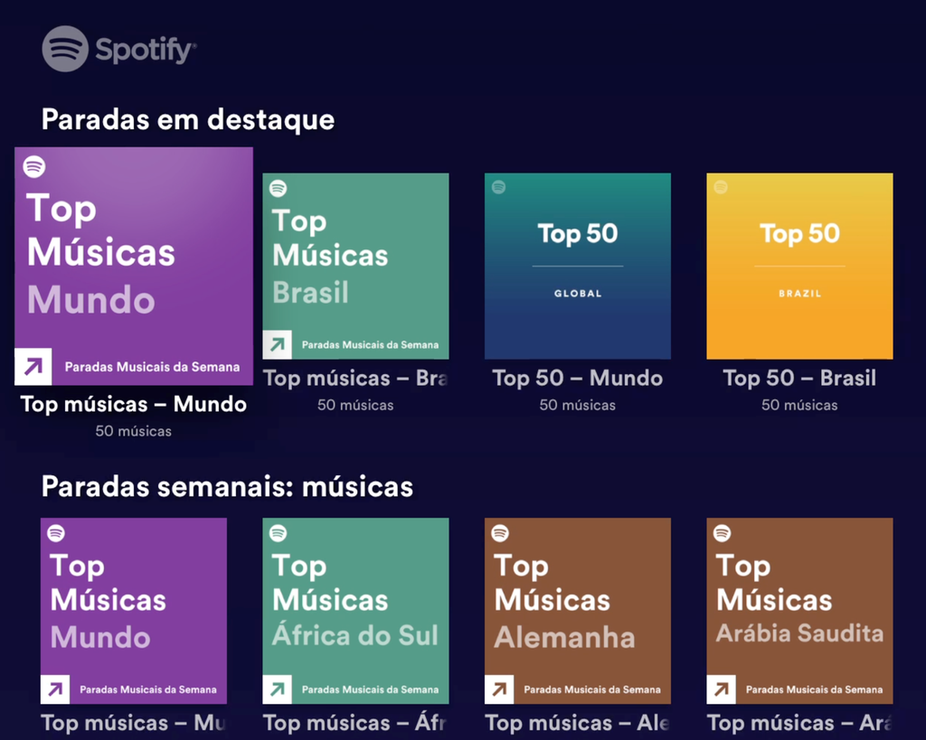926x740 pixels.
Task: Click the Spotify logo icon at top
Action: (65, 49)
